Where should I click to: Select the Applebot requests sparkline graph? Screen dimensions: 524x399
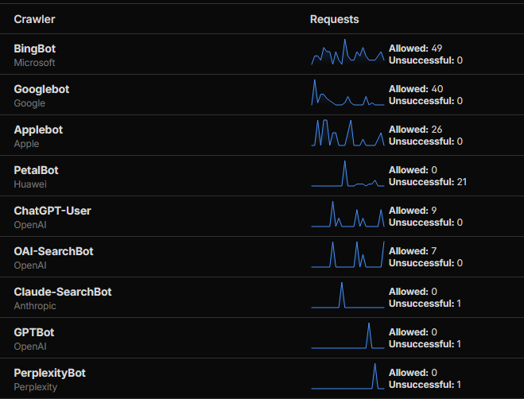[x=347, y=134]
